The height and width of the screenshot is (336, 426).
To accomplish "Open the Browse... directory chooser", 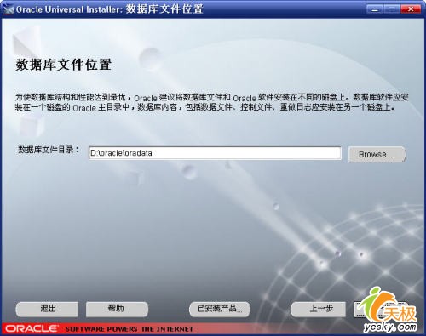I will tap(377, 154).
